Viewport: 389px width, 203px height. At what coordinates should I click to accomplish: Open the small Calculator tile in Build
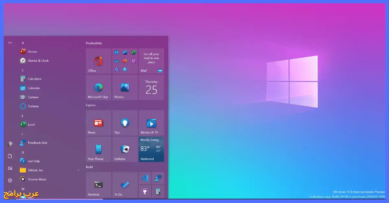click(x=158, y=191)
